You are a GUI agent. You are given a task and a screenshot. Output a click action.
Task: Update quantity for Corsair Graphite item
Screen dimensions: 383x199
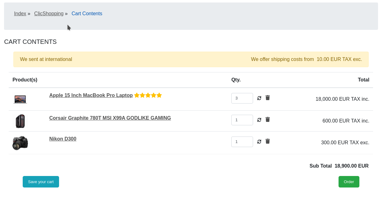[x=259, y=120]
